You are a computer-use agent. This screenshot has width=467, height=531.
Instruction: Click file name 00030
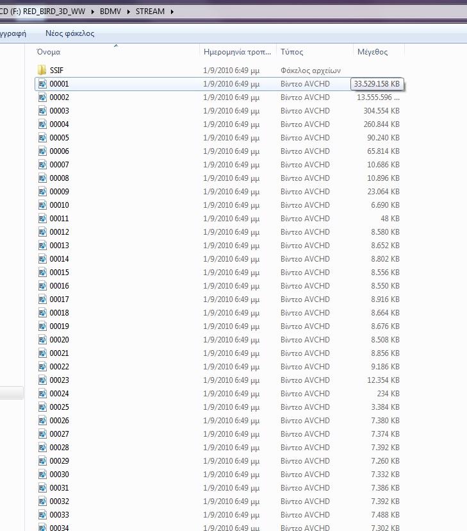[x=59, y=475]
